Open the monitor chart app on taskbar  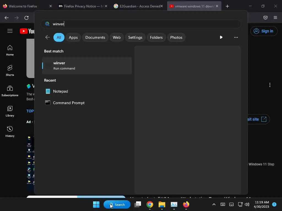(x=174, y=204)
